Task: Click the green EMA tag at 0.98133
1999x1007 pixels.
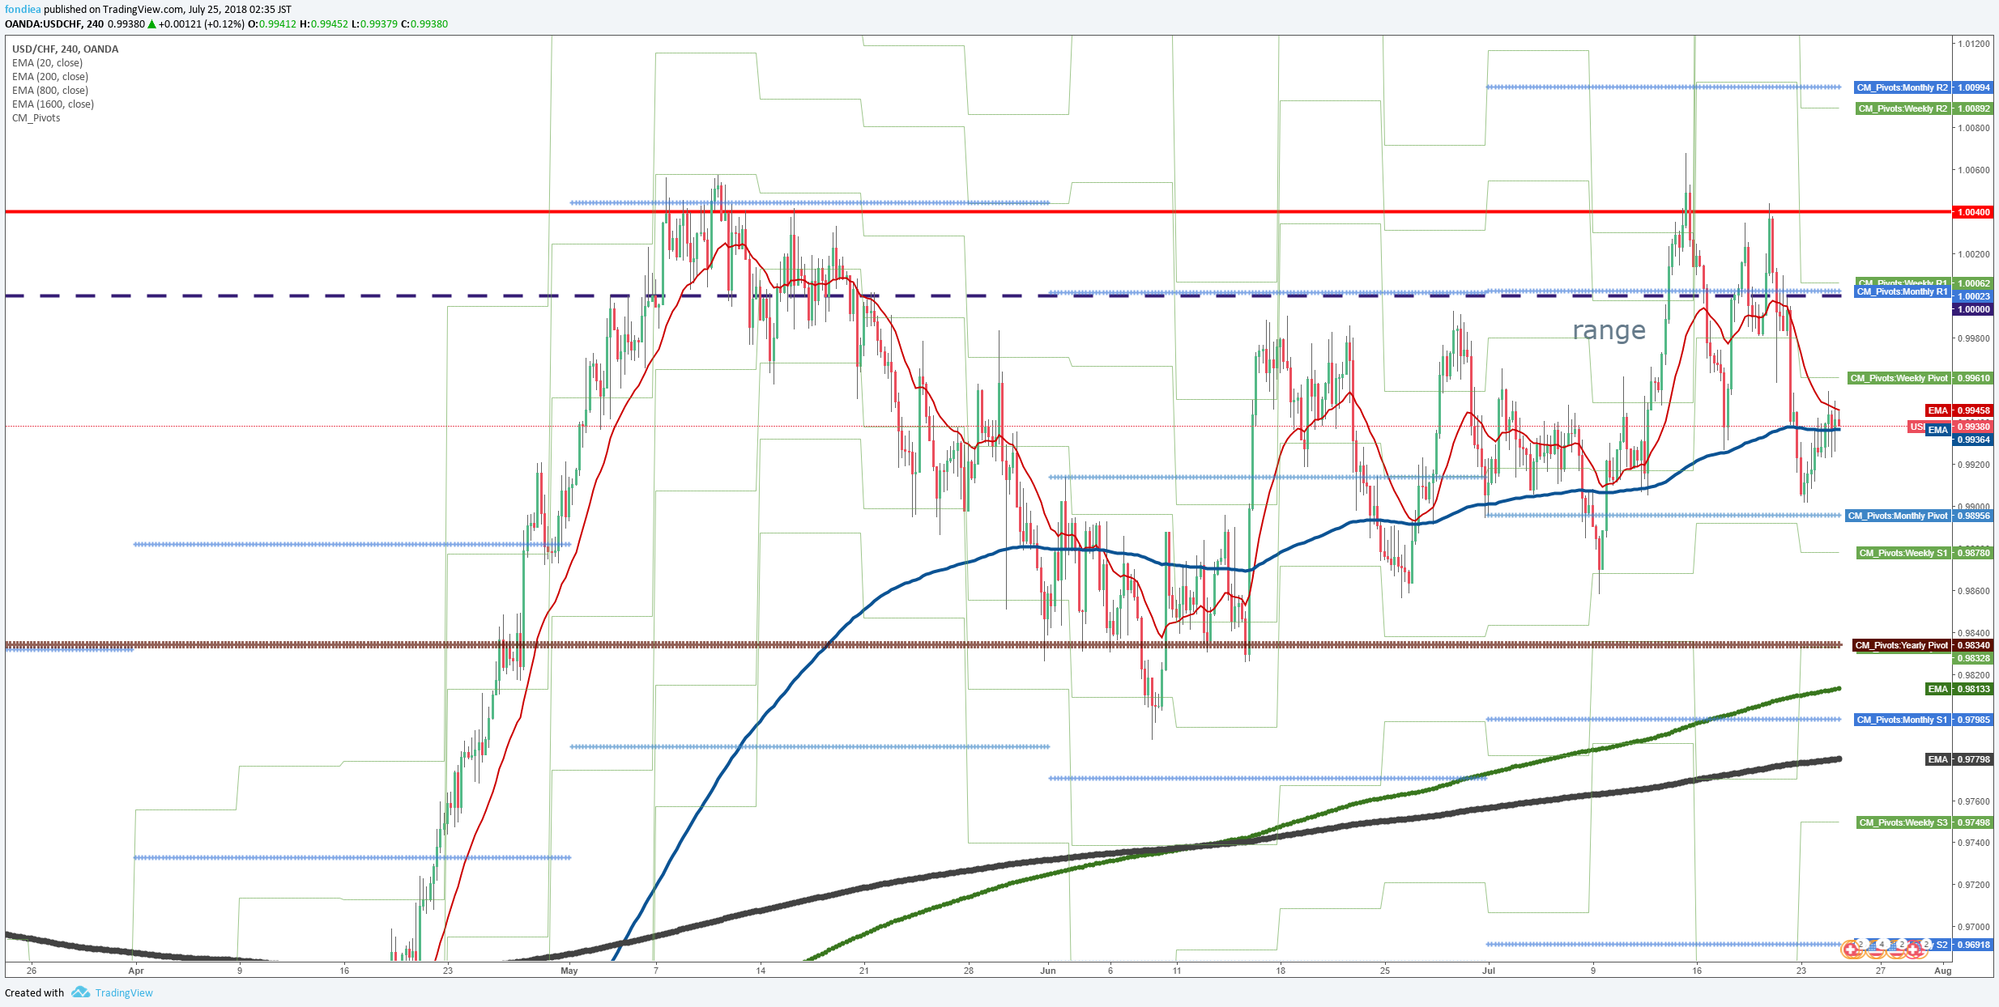Action: tap(1937, 689)
